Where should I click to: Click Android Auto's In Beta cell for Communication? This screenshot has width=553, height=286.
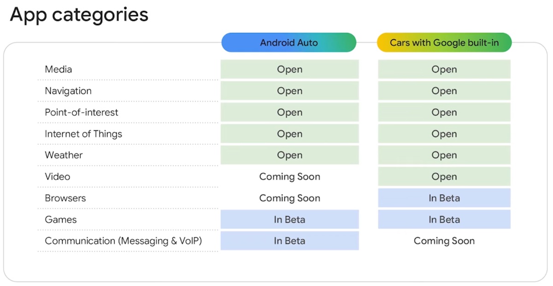289,241
